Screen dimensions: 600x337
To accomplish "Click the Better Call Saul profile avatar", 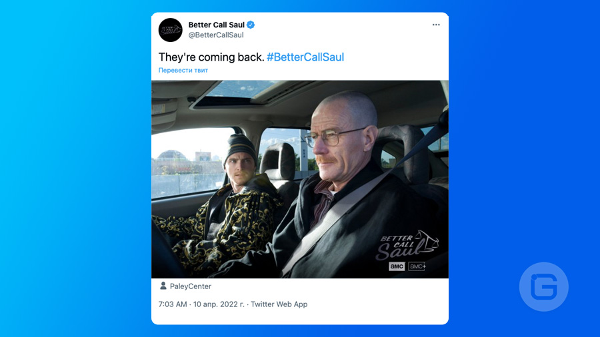I will click(170, 30).
